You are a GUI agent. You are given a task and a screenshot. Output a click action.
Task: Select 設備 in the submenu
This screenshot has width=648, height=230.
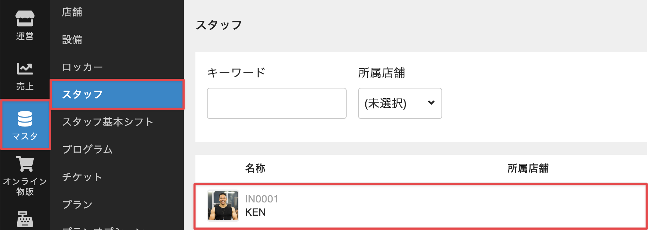72,39
